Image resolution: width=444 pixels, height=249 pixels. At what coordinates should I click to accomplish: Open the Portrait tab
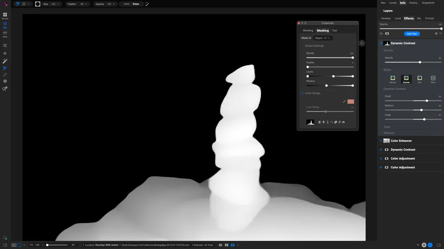coord(429,18)
